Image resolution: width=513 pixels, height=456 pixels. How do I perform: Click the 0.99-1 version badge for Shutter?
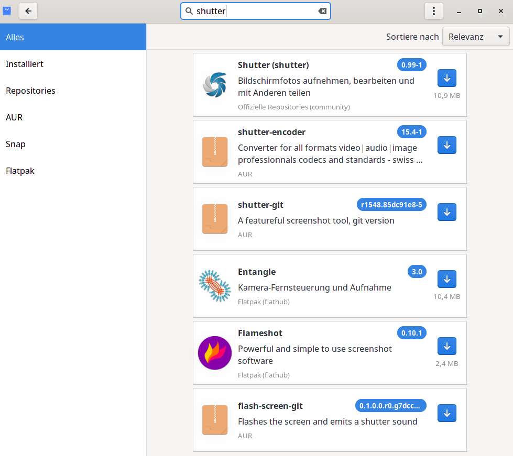[411, 65]
